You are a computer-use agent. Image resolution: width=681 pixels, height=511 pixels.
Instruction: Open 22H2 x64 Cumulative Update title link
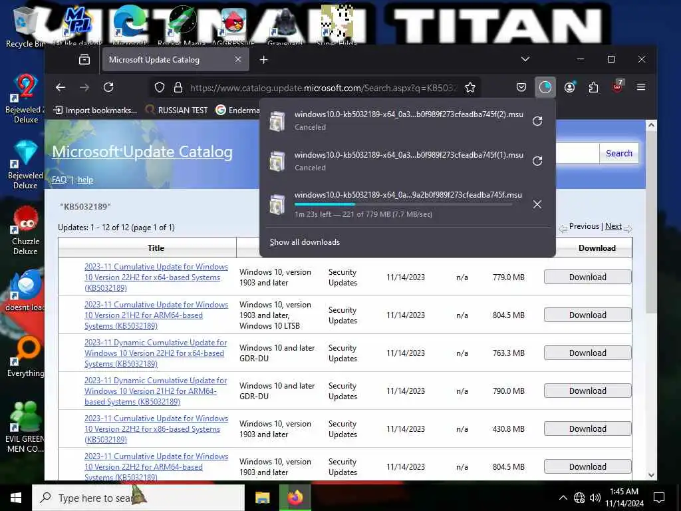[x=156, y=277]
